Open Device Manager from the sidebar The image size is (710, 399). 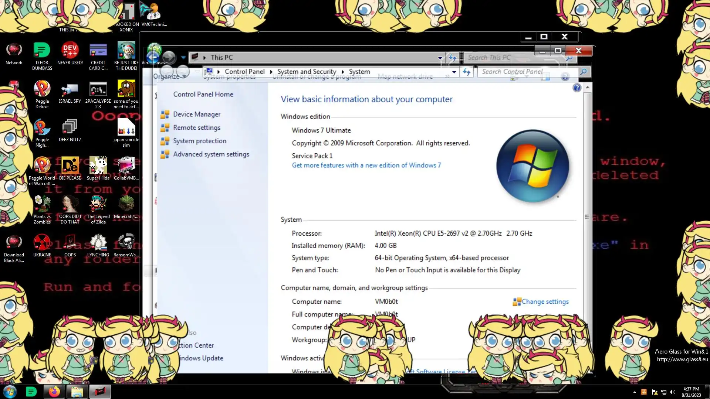click(196, 115)
